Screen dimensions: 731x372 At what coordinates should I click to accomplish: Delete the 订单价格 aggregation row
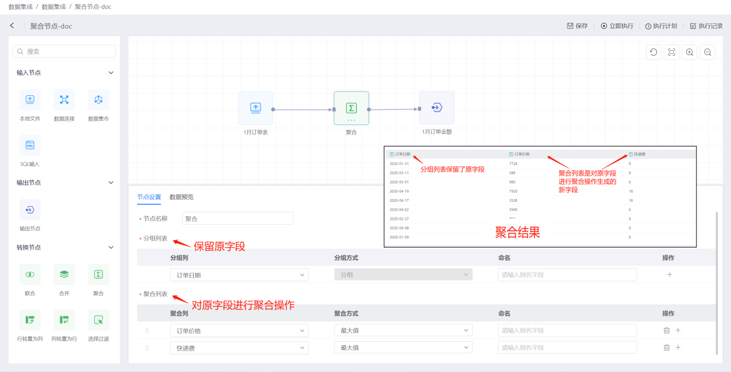click(667, 330)
